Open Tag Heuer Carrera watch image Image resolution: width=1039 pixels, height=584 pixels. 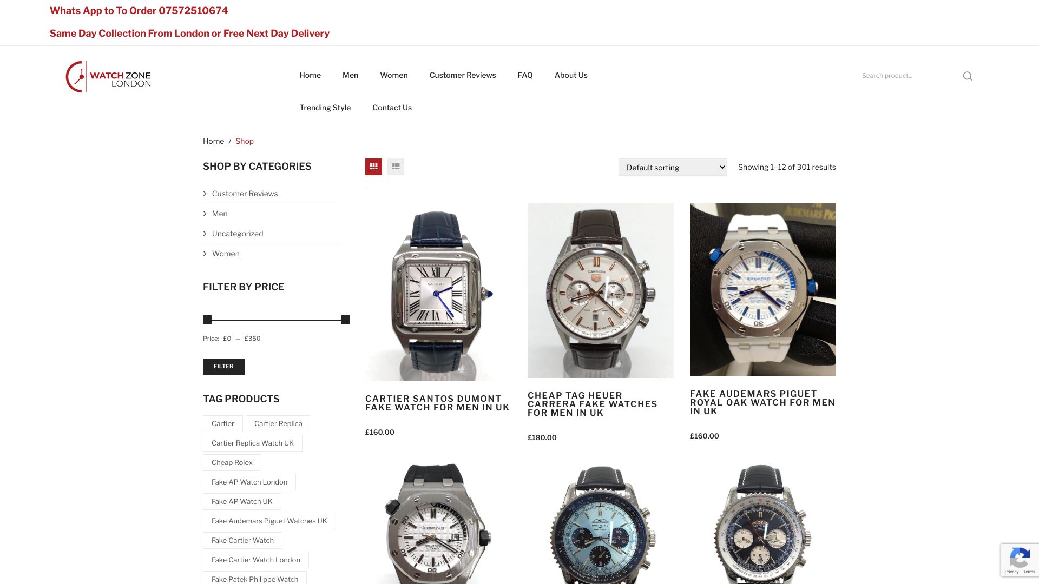601,290
